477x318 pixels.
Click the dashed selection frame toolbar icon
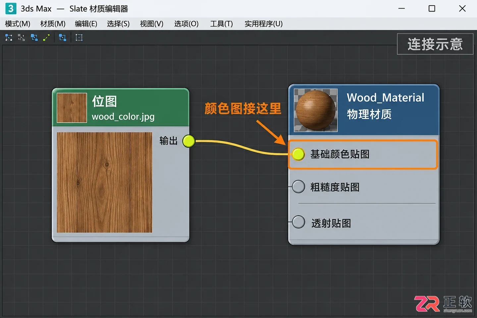pos(79,37)
